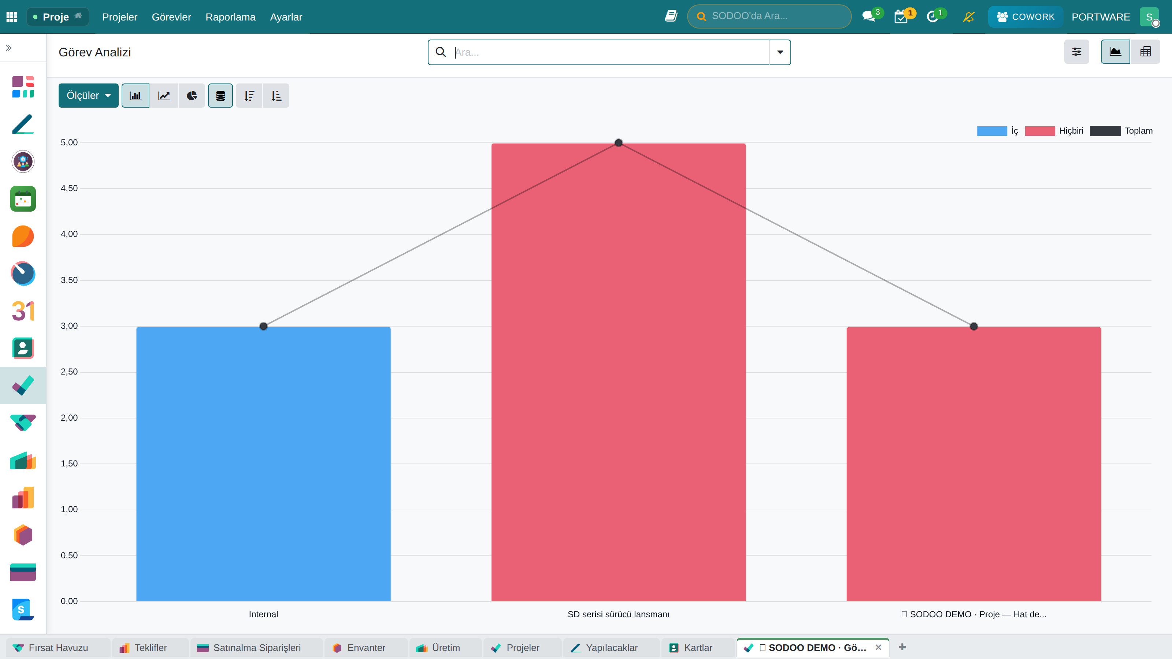Toggle Hiçbiri legend red swatch
The height and width of the screenshot is (659, 1172).
click(1040, 131)
